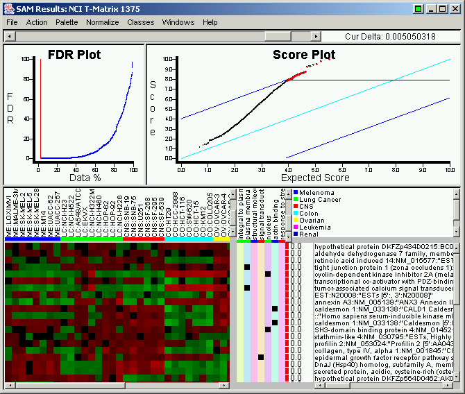Click the green square button in title bar
465x394 pixels.
[x=417, y=8]
